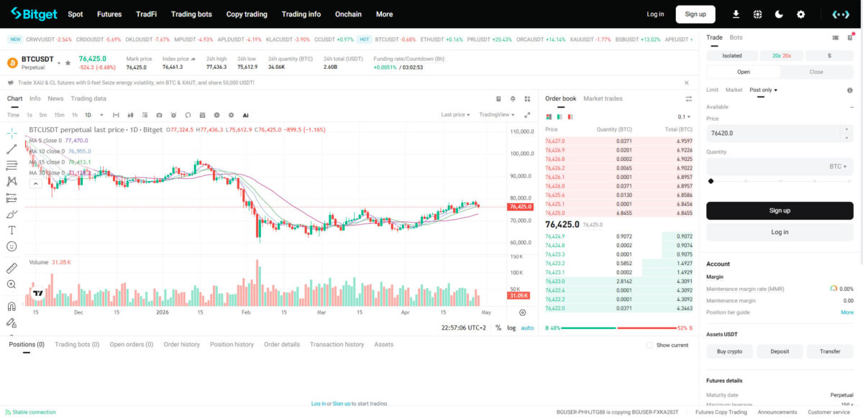Collapse the MA indicator legend

pos(35,183)
